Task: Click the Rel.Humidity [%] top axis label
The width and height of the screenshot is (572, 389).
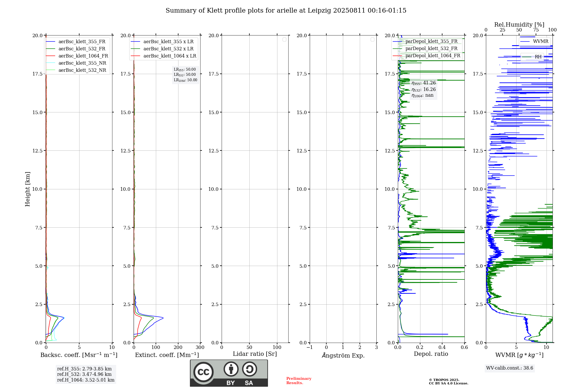Action: 519,25
